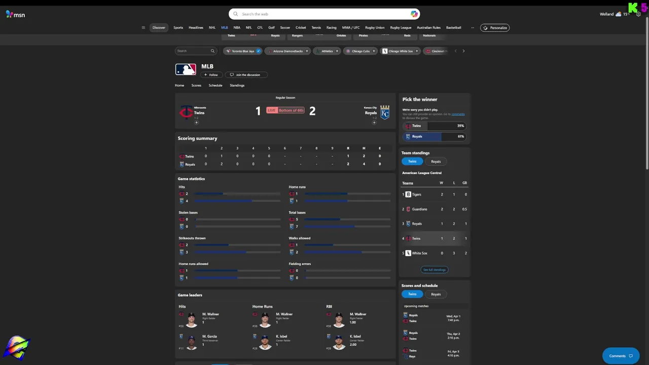The height and width of the screenshot is (365, 649).
Task: Click Guardians logo in standings table
Action: click(408, 209)
